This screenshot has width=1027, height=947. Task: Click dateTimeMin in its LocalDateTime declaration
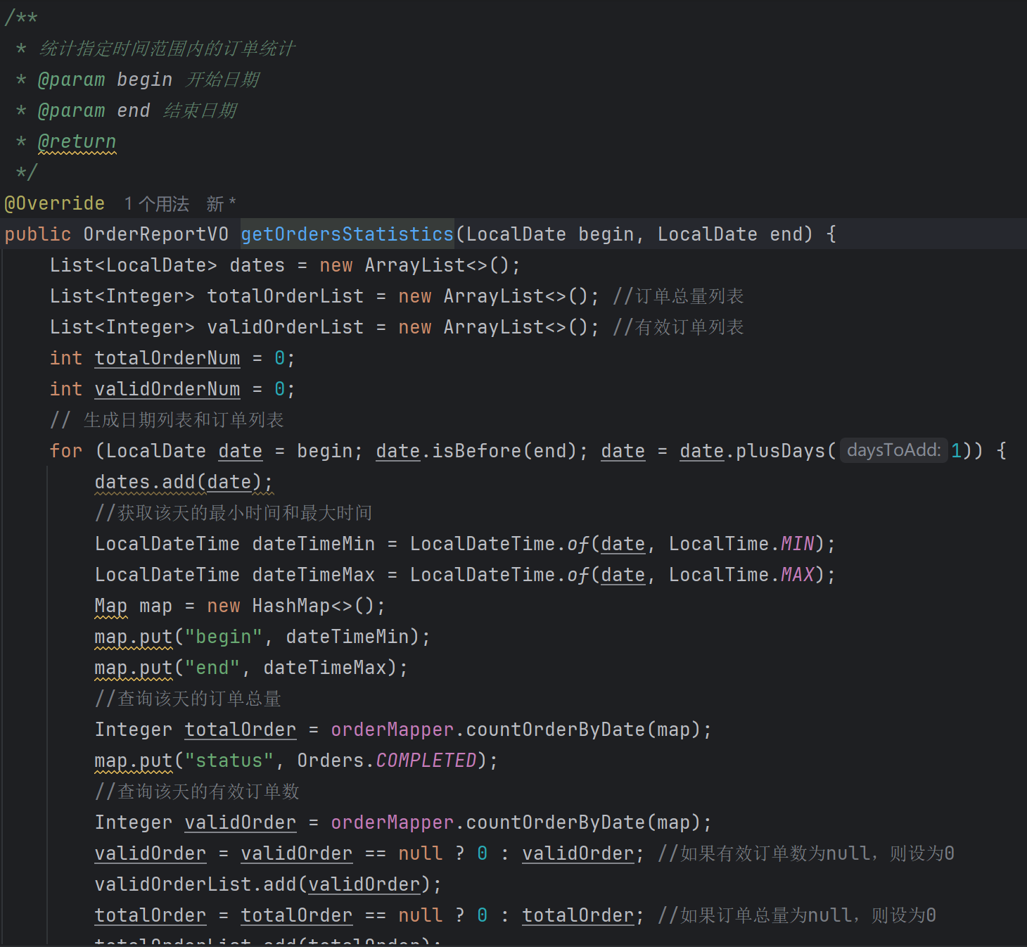tap(314, 544)
